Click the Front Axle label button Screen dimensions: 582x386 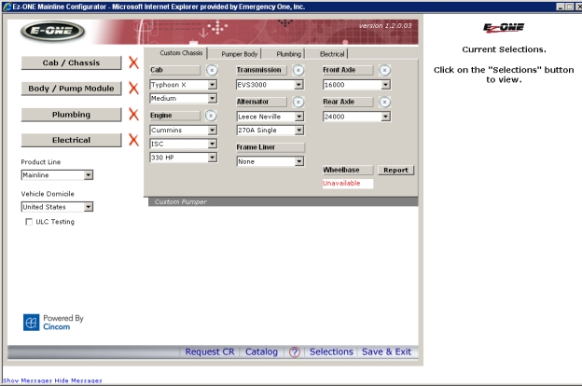click(x=348, y=70)
